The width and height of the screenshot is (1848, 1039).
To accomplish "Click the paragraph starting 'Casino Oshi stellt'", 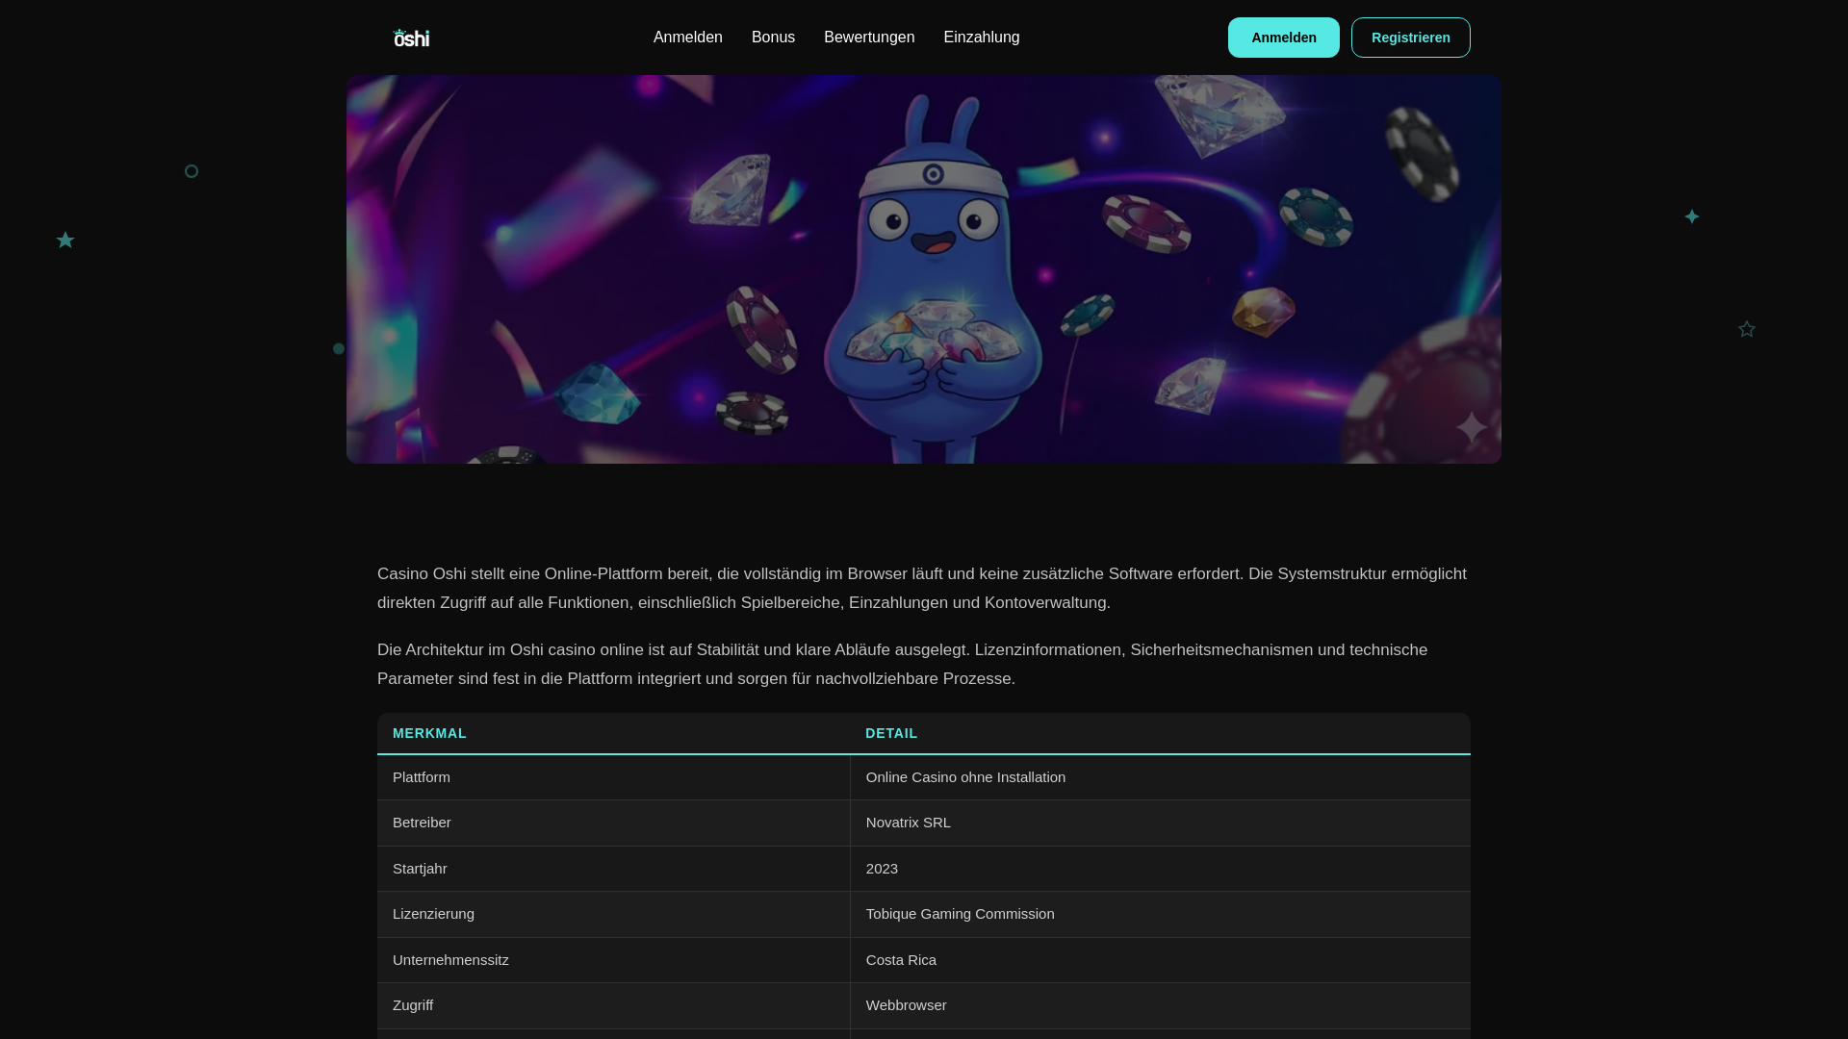I will [x=922, y=588].
